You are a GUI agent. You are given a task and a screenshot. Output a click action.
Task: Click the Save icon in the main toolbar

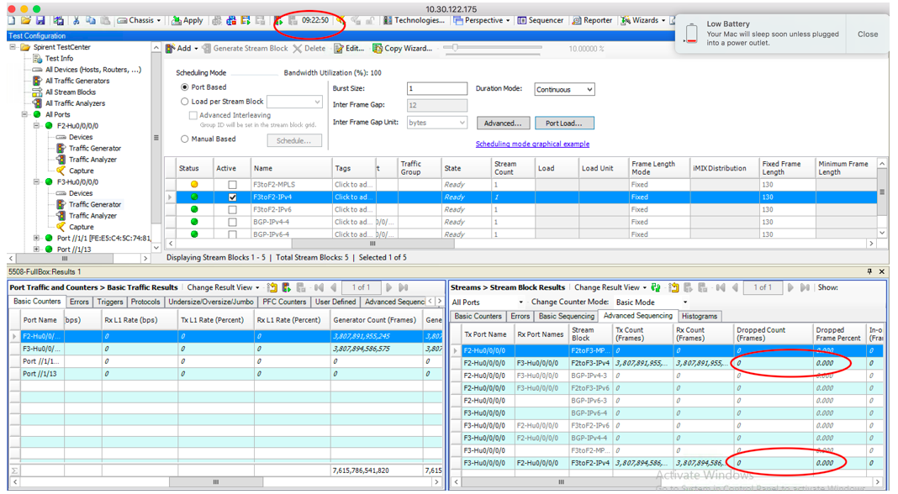click(x=41, y=20)
